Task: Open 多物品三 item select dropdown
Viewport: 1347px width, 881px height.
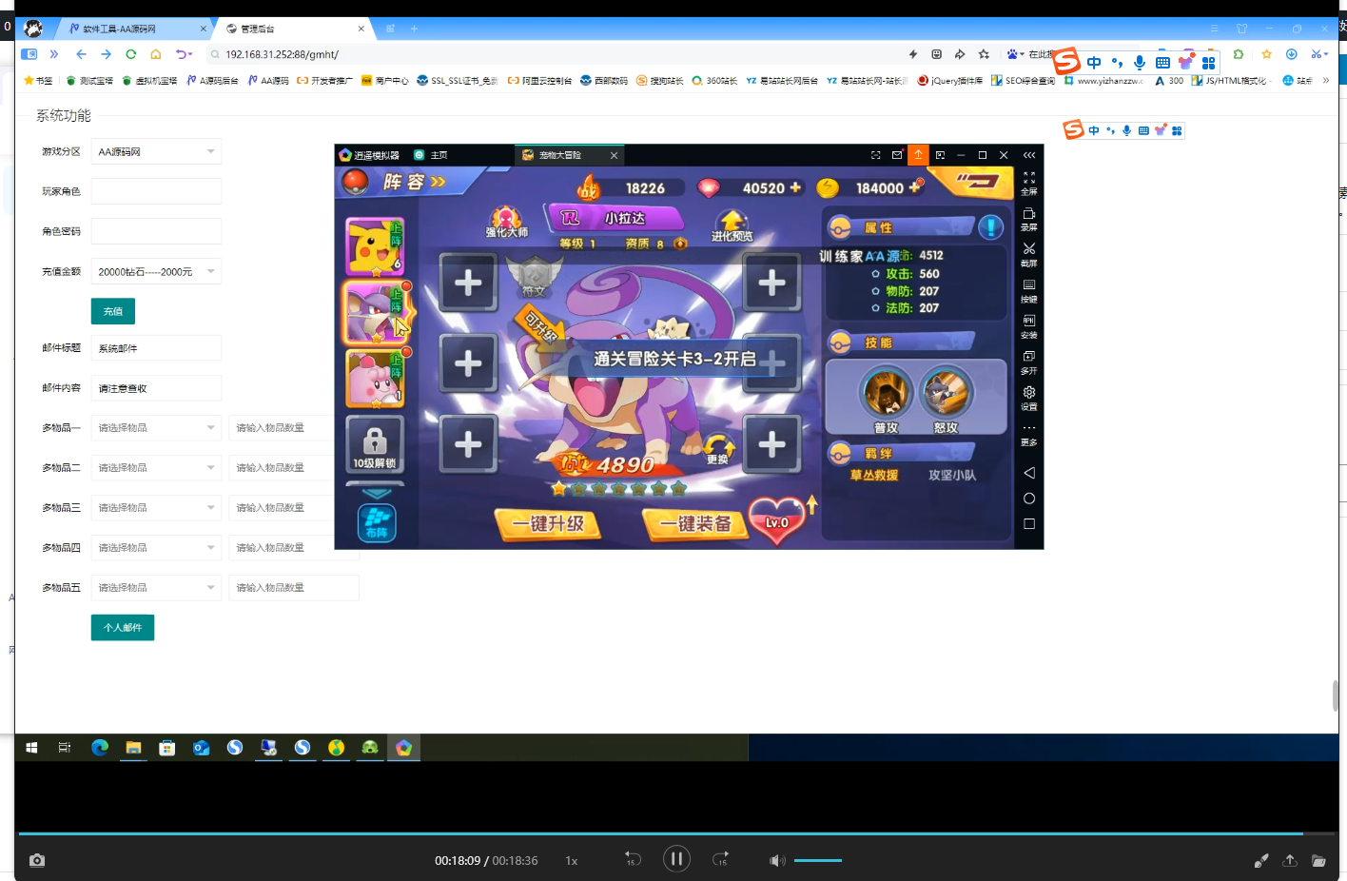Action: point(156,507)
